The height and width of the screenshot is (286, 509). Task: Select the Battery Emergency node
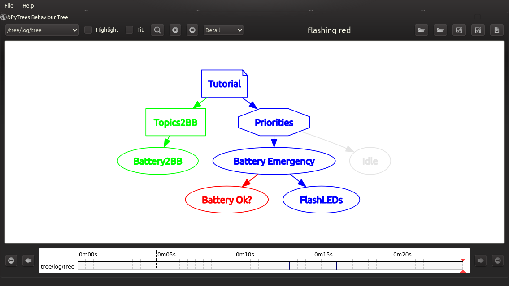[274, 162]
